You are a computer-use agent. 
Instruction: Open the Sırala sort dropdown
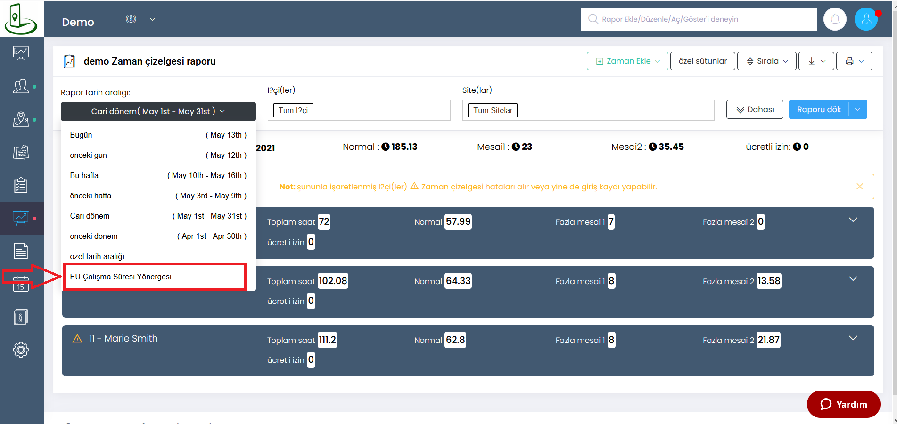coord(766,61)
